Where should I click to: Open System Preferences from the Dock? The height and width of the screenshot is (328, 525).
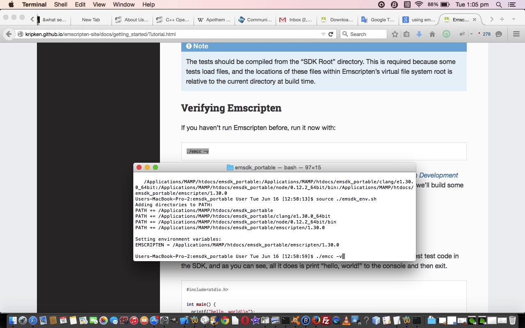[164, 321]
